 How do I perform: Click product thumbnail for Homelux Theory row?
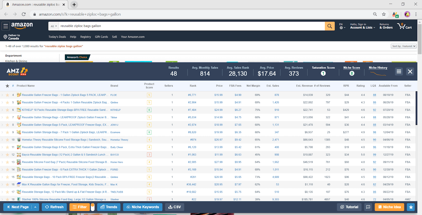(19, 140)
